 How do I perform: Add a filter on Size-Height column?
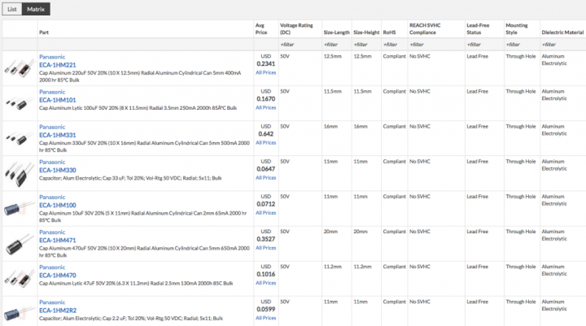pos(361,45)
